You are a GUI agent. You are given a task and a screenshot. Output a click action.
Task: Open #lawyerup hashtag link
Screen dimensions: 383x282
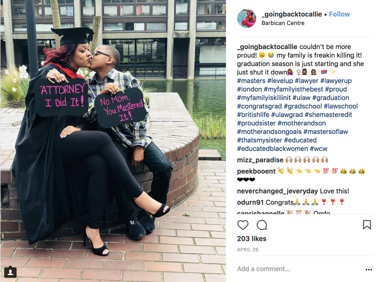tap(336, 80)
